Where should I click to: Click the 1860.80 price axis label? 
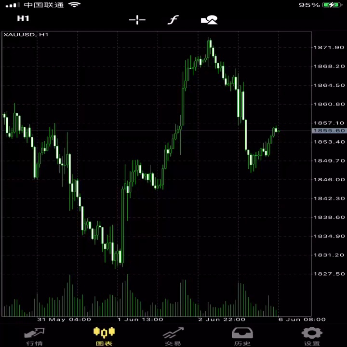pos(329,104)
